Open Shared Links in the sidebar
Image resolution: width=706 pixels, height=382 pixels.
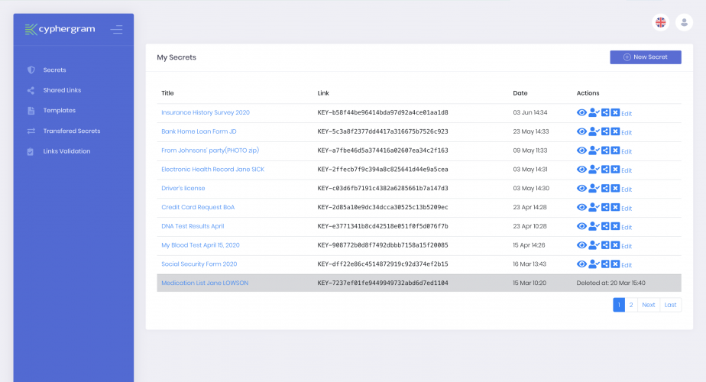[x=62, y=90]
